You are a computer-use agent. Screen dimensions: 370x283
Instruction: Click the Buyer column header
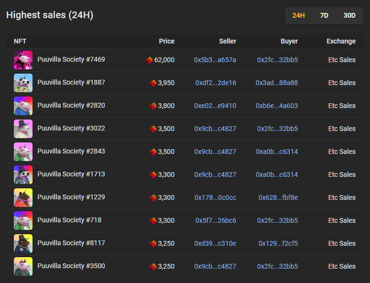(x=289, y=41)
